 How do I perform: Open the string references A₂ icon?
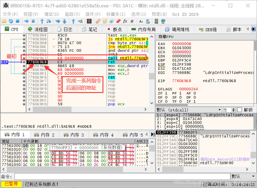141,21
